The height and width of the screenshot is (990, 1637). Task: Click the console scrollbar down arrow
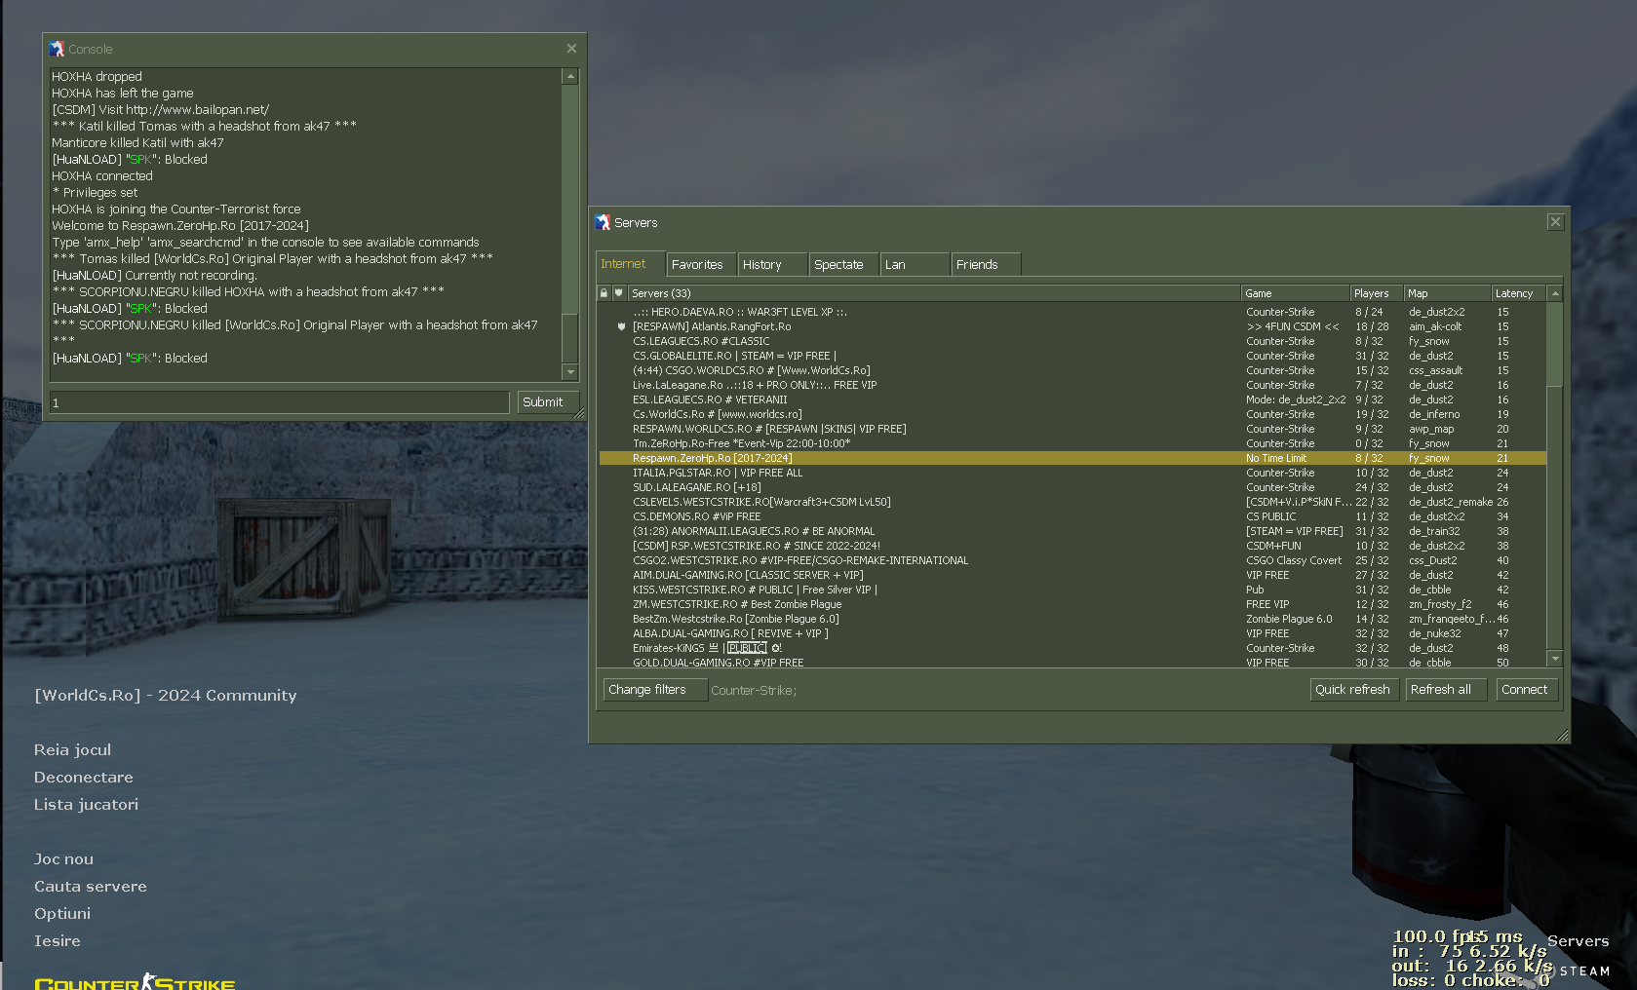570,371
